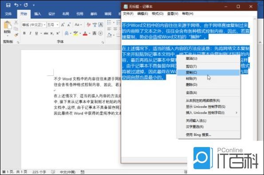264x175 pixels.
Task: Open the Text Effects dropdown arrow
Action: (x=71, y=33)
